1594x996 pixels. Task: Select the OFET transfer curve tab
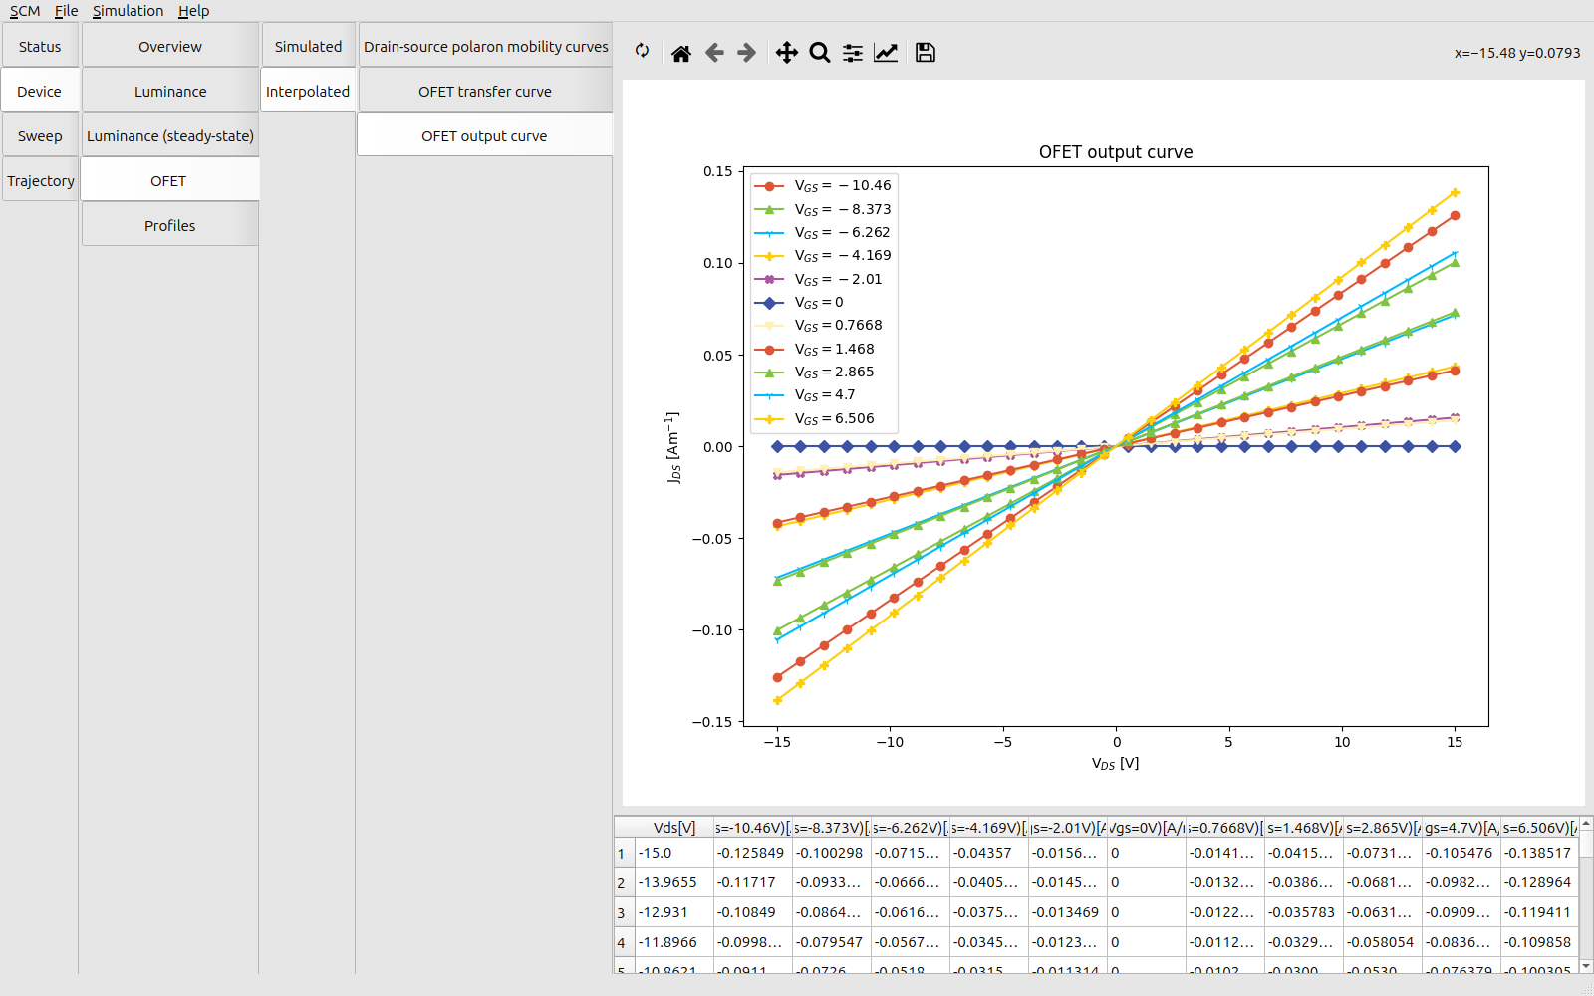pyautogui.click(x=484, y=92)
